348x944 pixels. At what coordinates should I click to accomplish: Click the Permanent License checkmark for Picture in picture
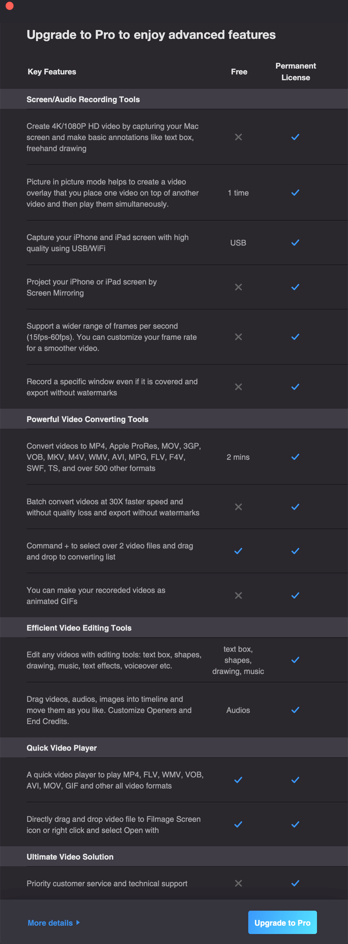[x=295, y=193]
